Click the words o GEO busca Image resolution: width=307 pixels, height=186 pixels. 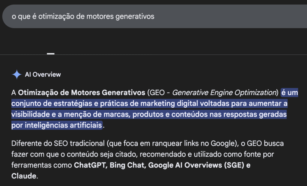[262, 144]
